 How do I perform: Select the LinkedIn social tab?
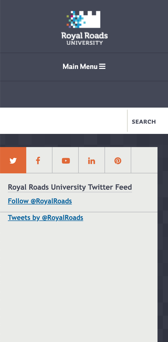[x=92, y=160]
